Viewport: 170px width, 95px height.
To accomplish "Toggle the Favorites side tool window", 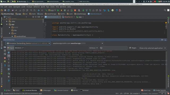I will (x=2, y=82).
